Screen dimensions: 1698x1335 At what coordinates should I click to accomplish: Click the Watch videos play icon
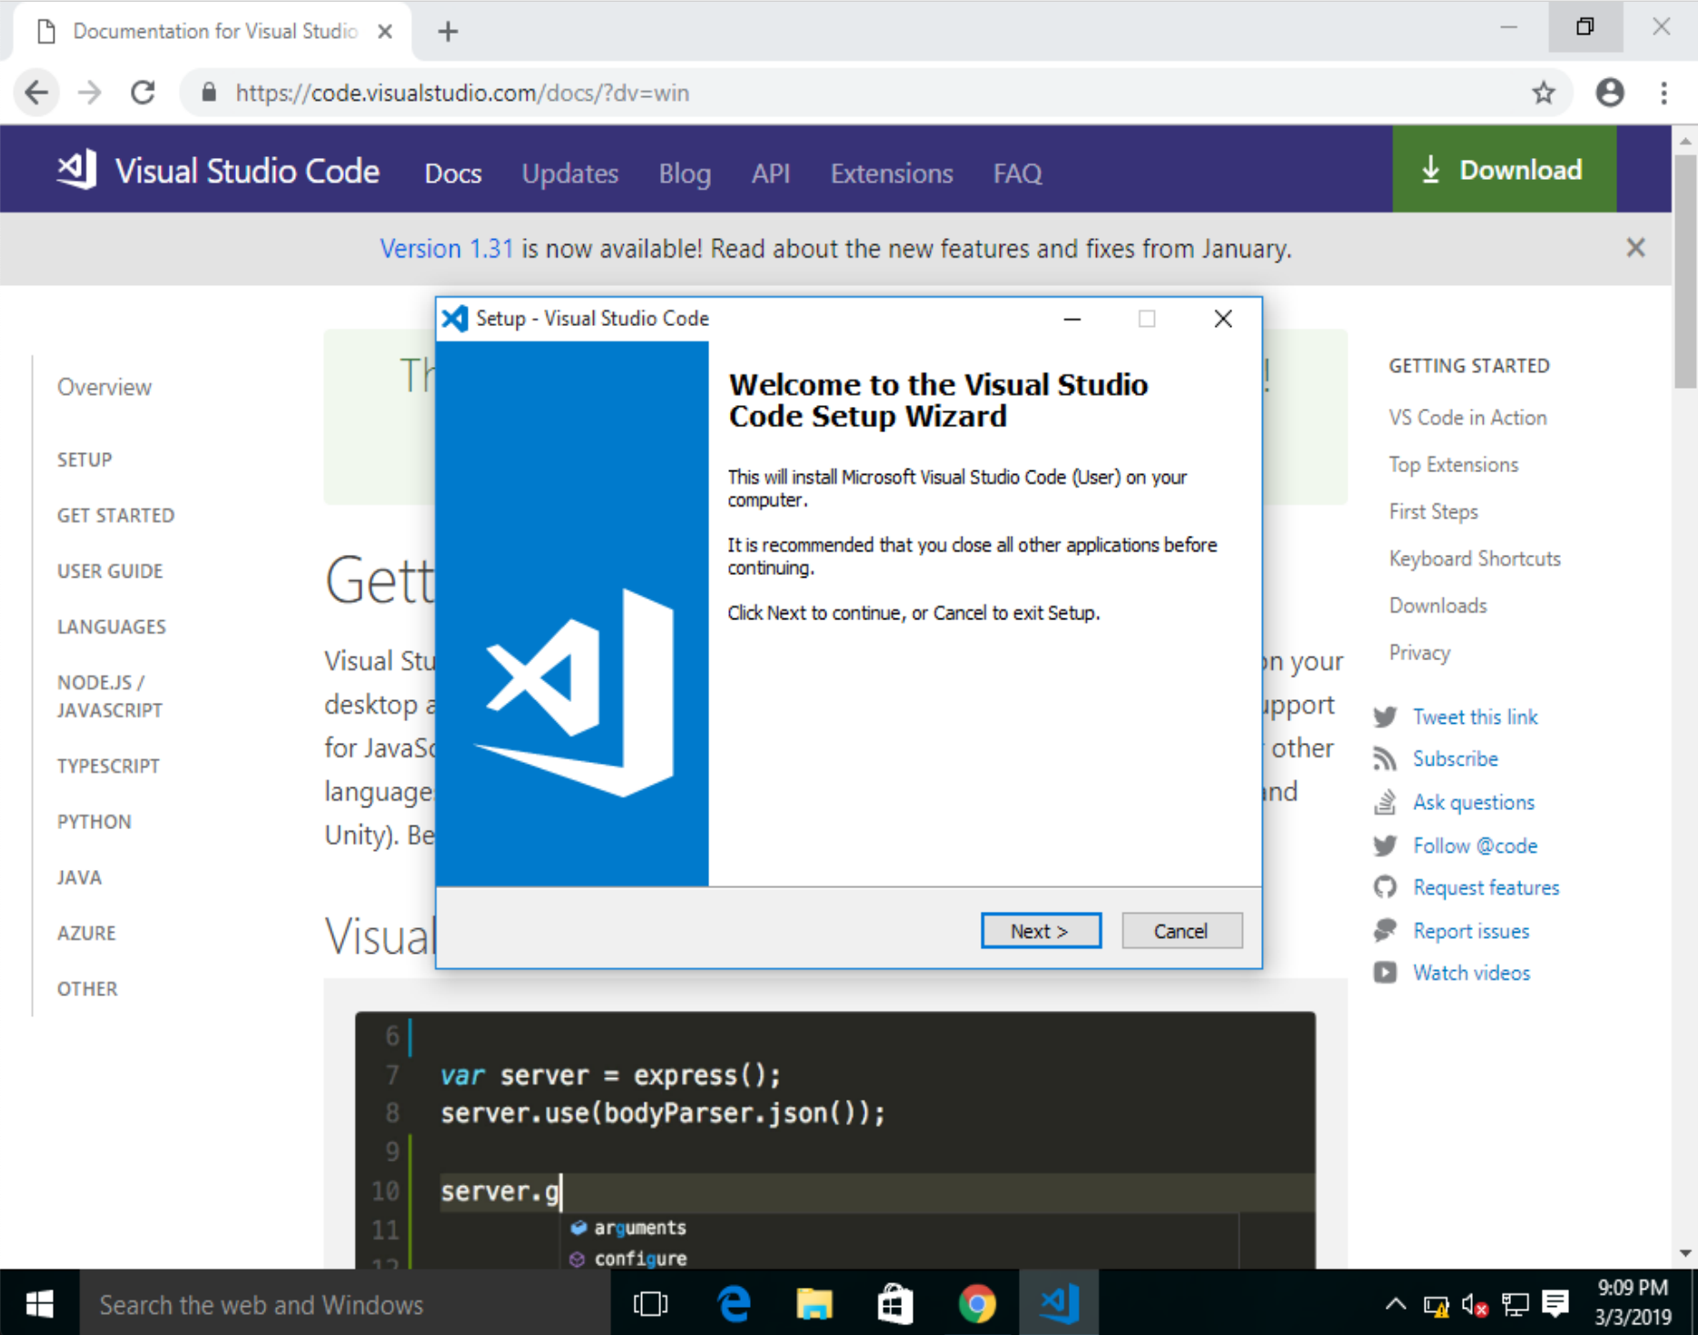1385,973
